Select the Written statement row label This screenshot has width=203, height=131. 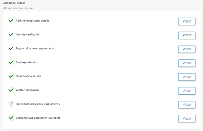pos(27,90)
